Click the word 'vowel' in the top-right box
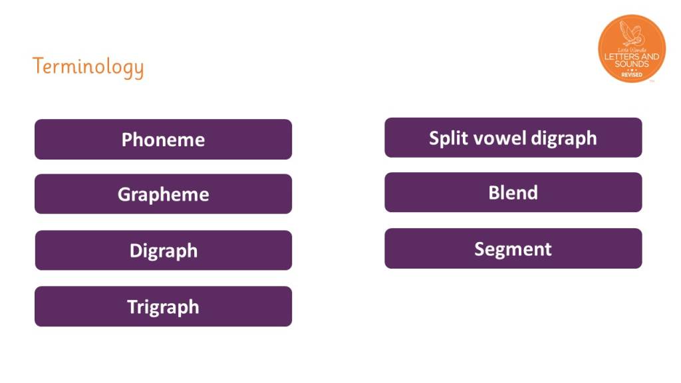 [x=499, y=138]
